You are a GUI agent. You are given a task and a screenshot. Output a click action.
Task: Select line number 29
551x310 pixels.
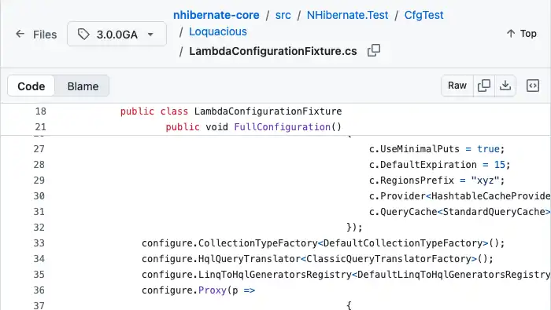point(39,181)
